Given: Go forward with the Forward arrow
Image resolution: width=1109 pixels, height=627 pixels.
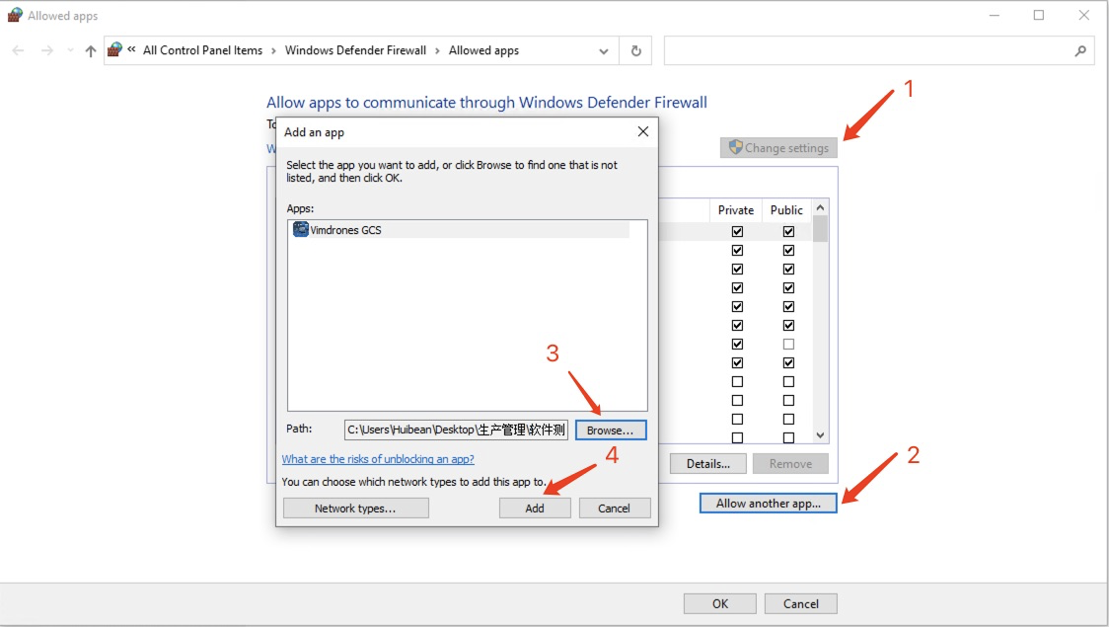Looking at the screenshot, I should click(46, 50).
